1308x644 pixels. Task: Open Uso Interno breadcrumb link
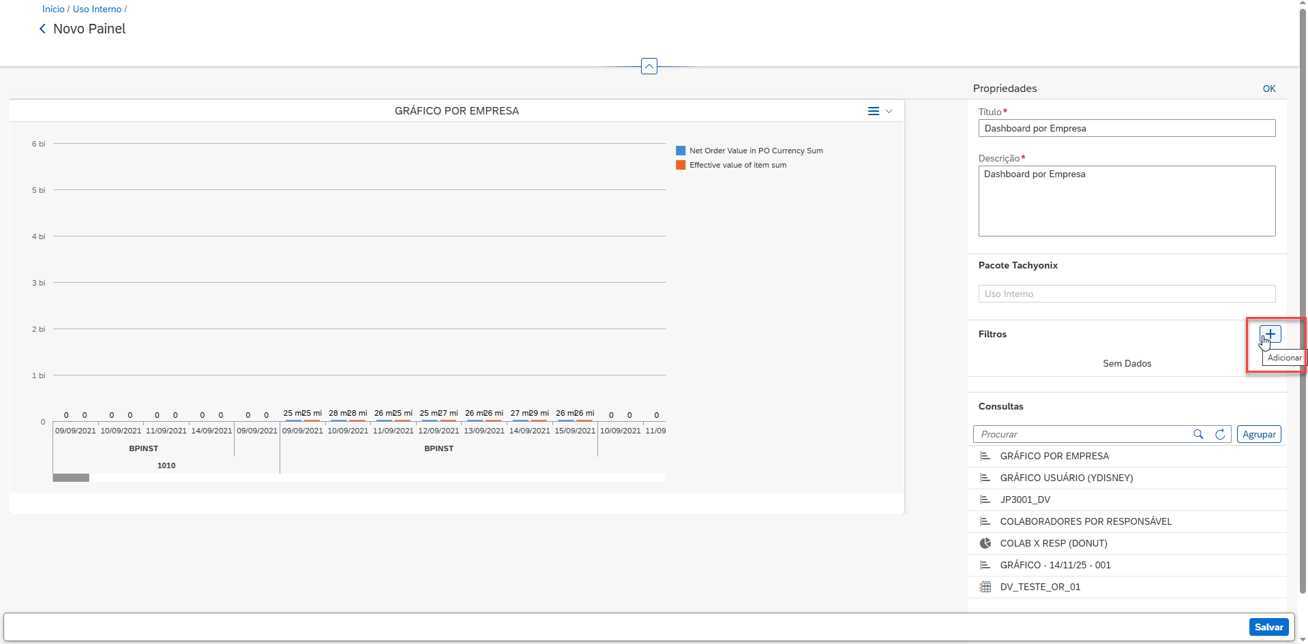[x=97, y=9]
